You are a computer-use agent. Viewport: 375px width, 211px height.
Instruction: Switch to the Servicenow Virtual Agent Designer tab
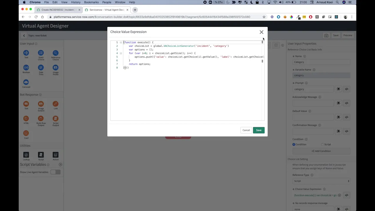coord(105,10)
